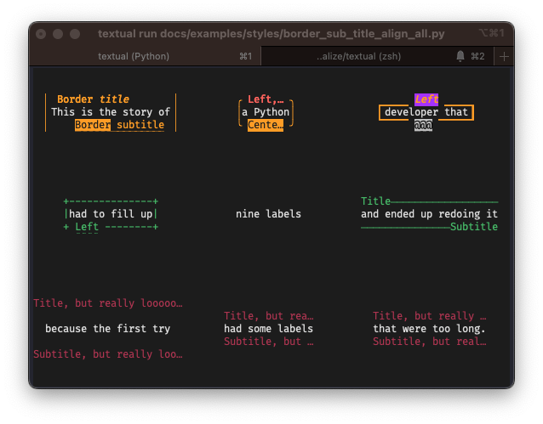The width and height of the screenshot is (543, 424).
Task: Close the terminal window with red button
Action: 41,34
